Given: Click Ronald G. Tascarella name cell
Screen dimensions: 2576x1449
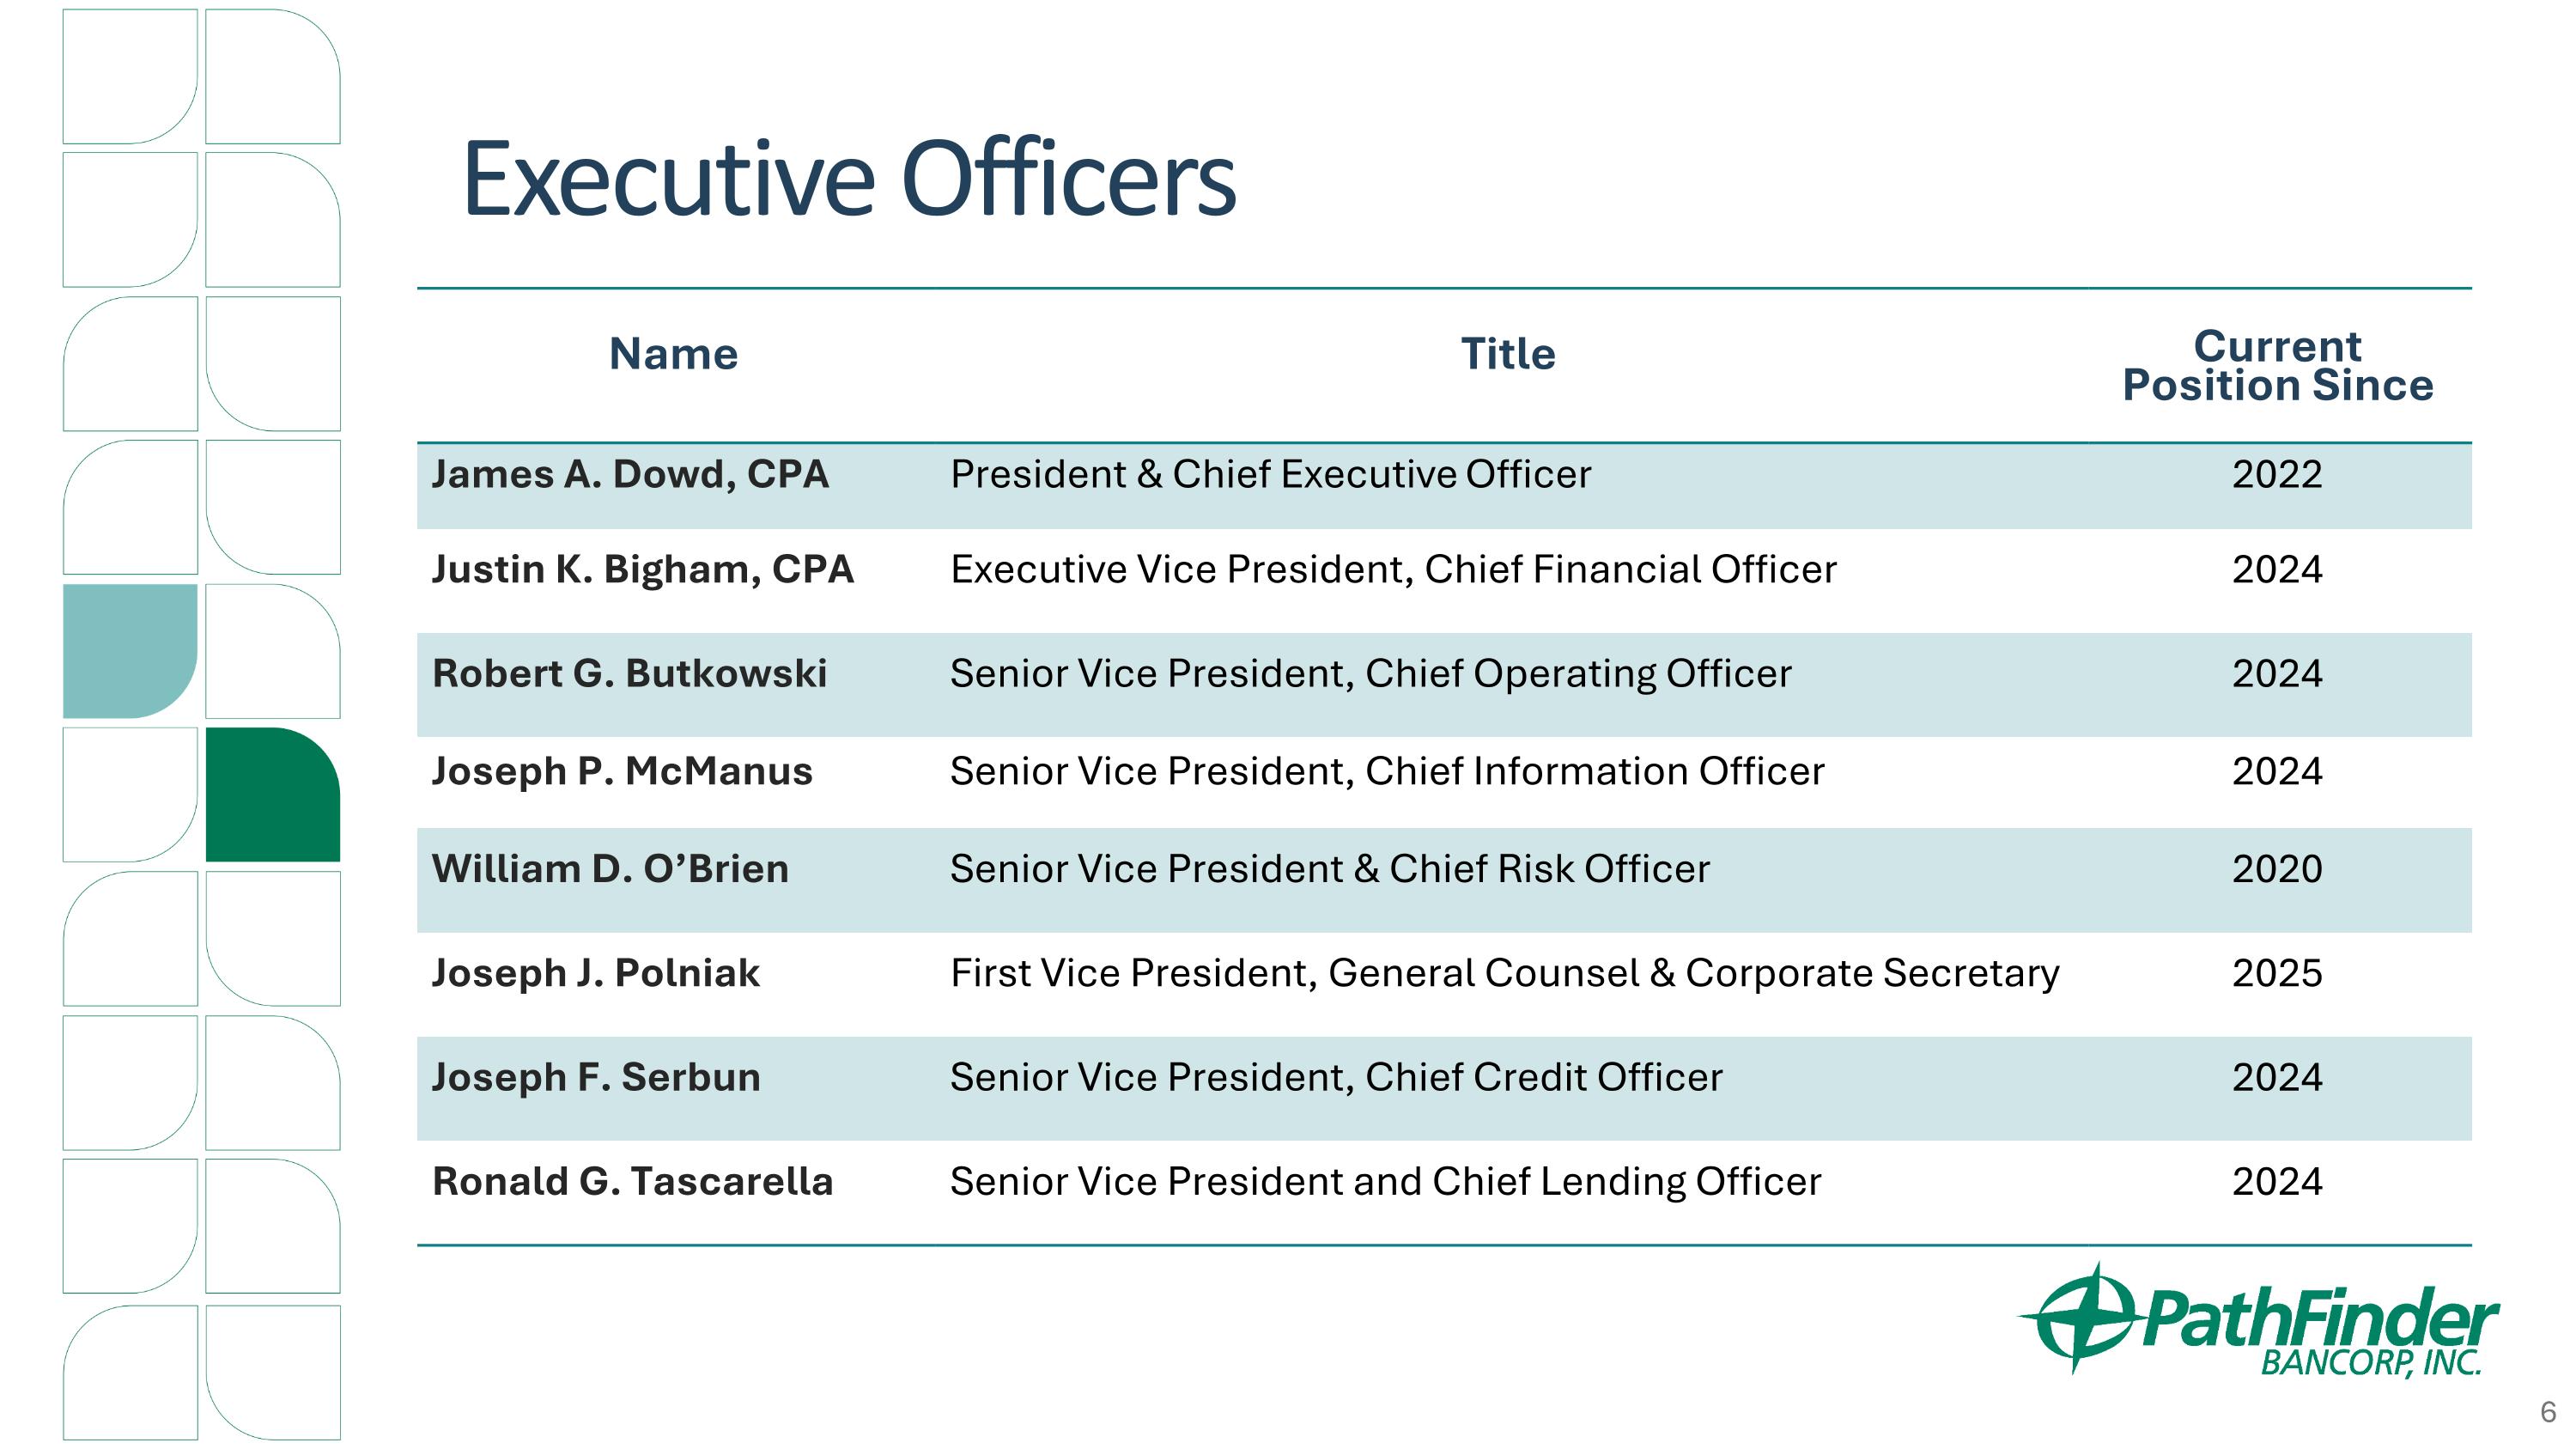Looking at the screenshot, I should pyautogui.click(x=632, y=1181).
